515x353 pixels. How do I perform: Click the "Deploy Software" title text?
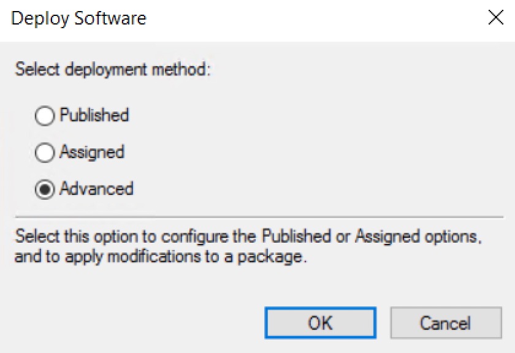click(78, 18)
